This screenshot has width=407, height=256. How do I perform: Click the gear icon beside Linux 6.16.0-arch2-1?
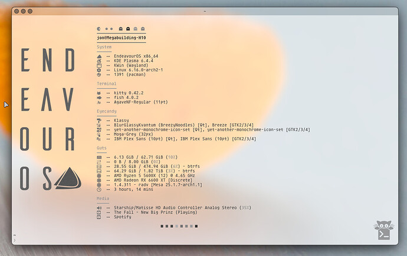[99, 70]
